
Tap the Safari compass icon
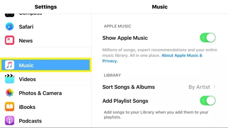click(x=10, y=27)
